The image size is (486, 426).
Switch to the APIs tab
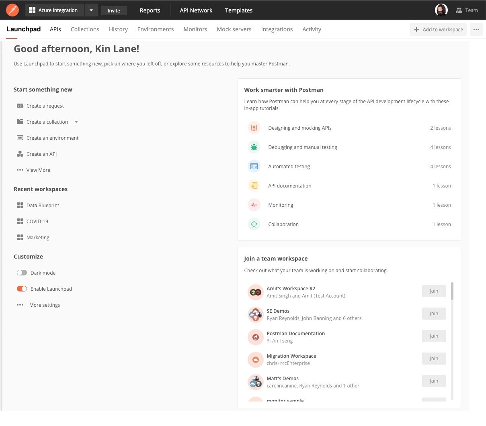[x=55, y=29]
